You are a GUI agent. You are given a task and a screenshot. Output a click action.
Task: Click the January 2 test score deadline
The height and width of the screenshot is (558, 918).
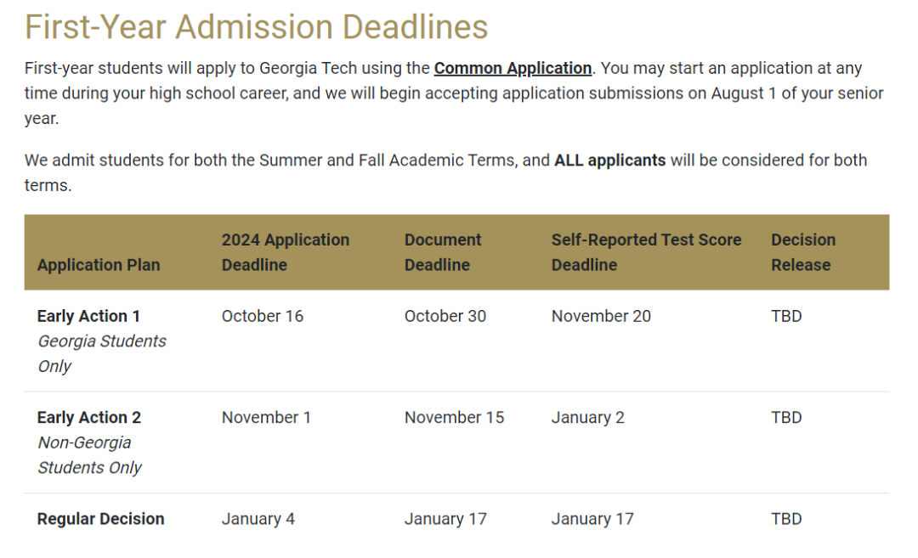pyautogui.click(x=588, y=417)
